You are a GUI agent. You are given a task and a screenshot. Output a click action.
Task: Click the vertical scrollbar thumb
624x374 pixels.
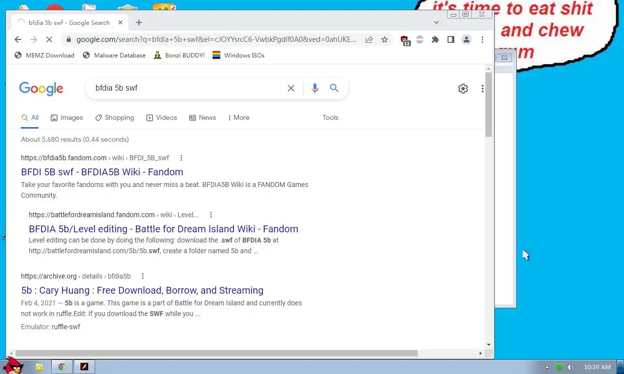(x=488, y=105)
